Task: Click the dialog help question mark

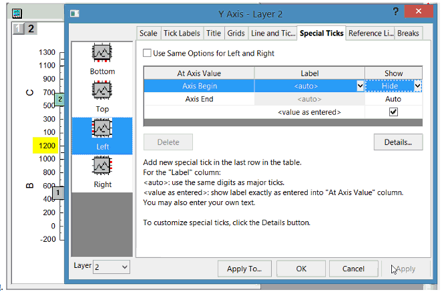Action: 397,11
